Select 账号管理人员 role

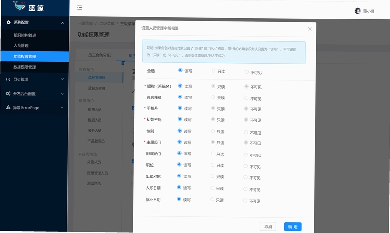(97, 173)
